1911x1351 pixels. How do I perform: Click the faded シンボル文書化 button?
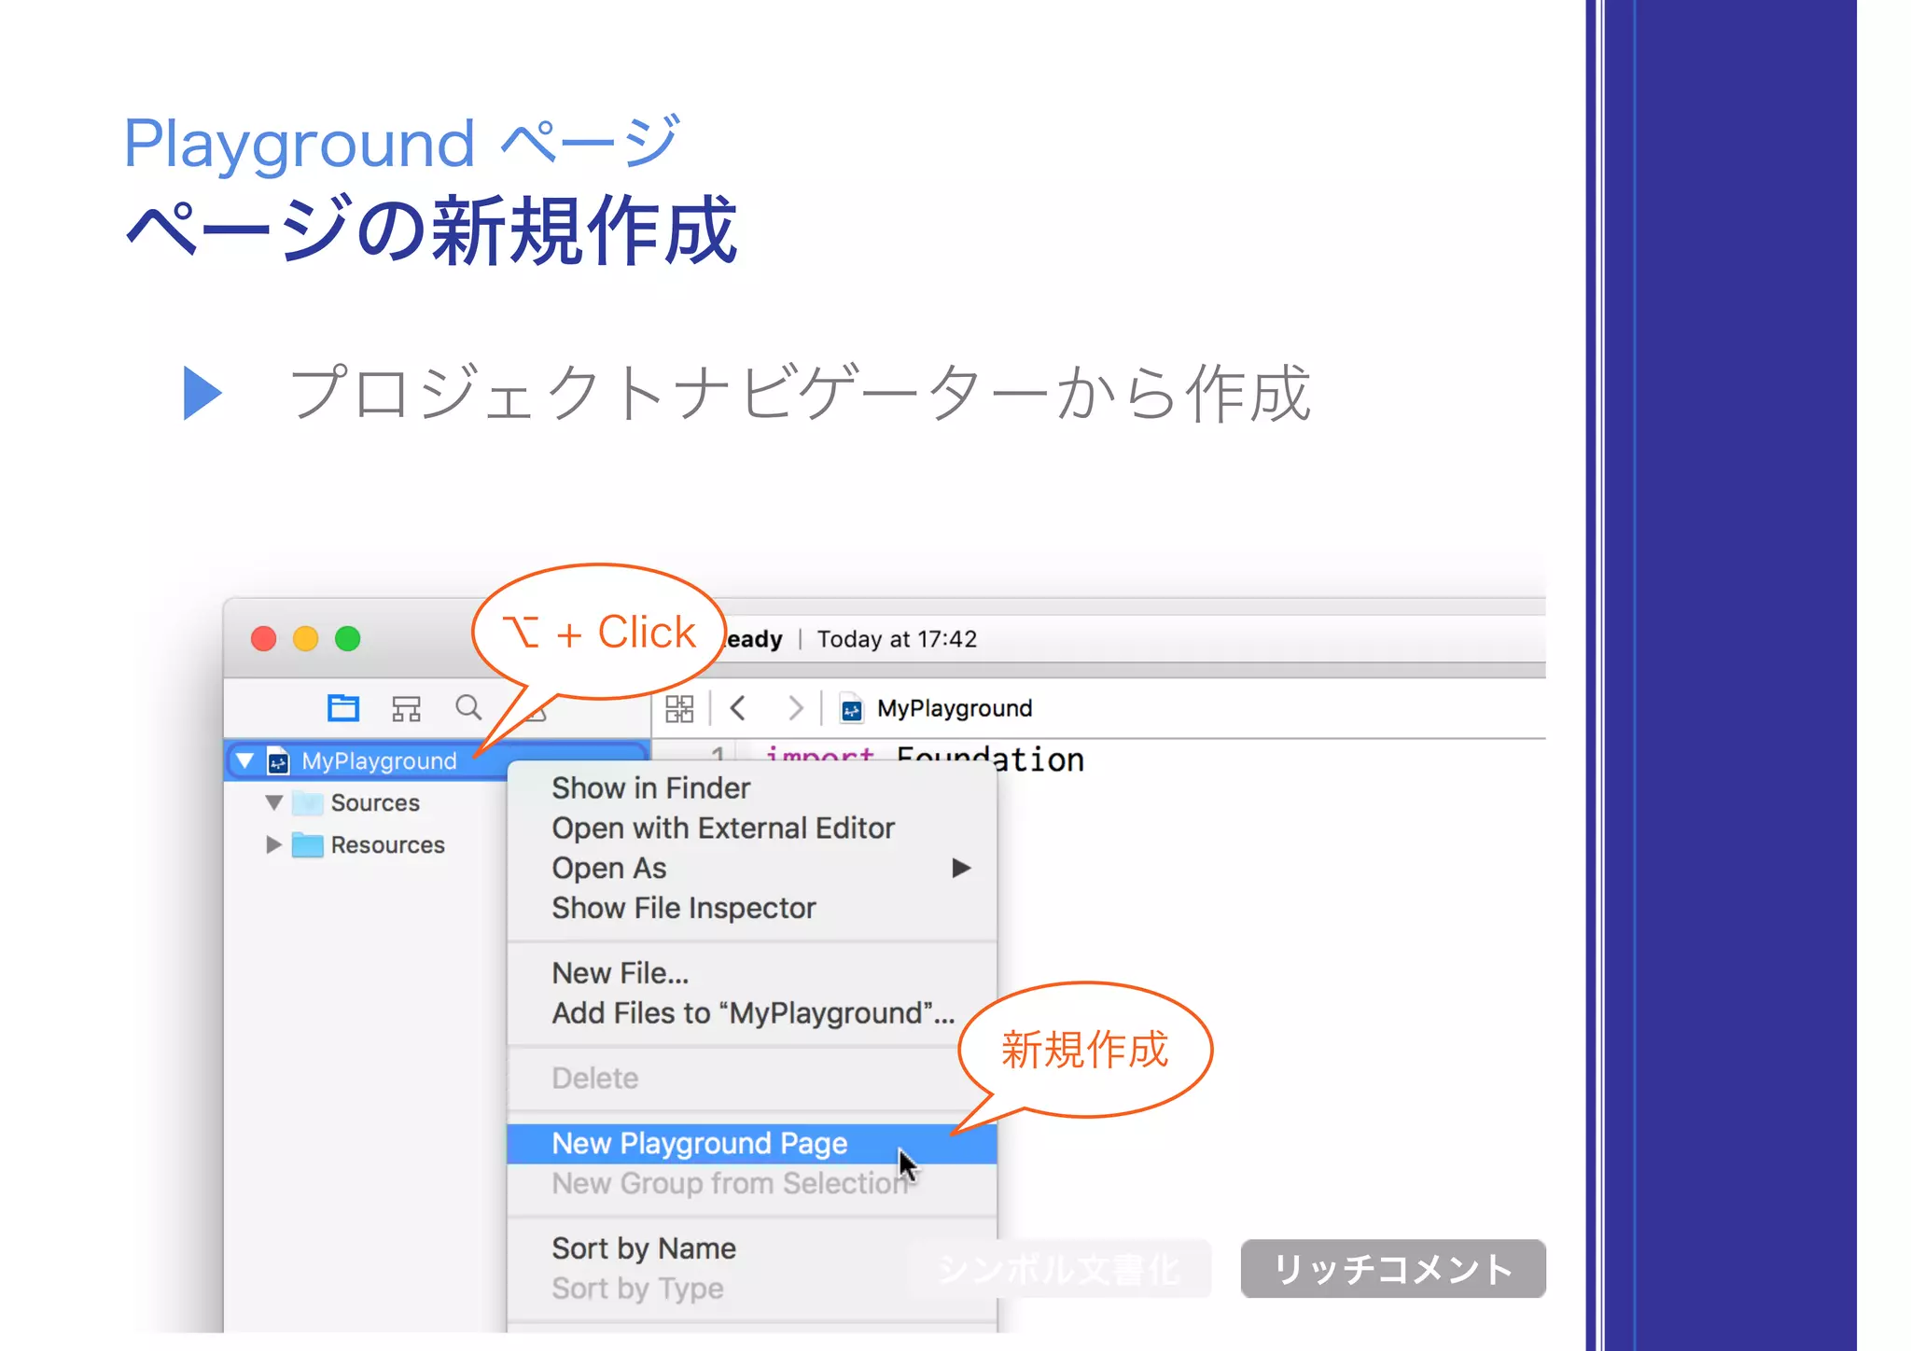coord(1059,1269)
